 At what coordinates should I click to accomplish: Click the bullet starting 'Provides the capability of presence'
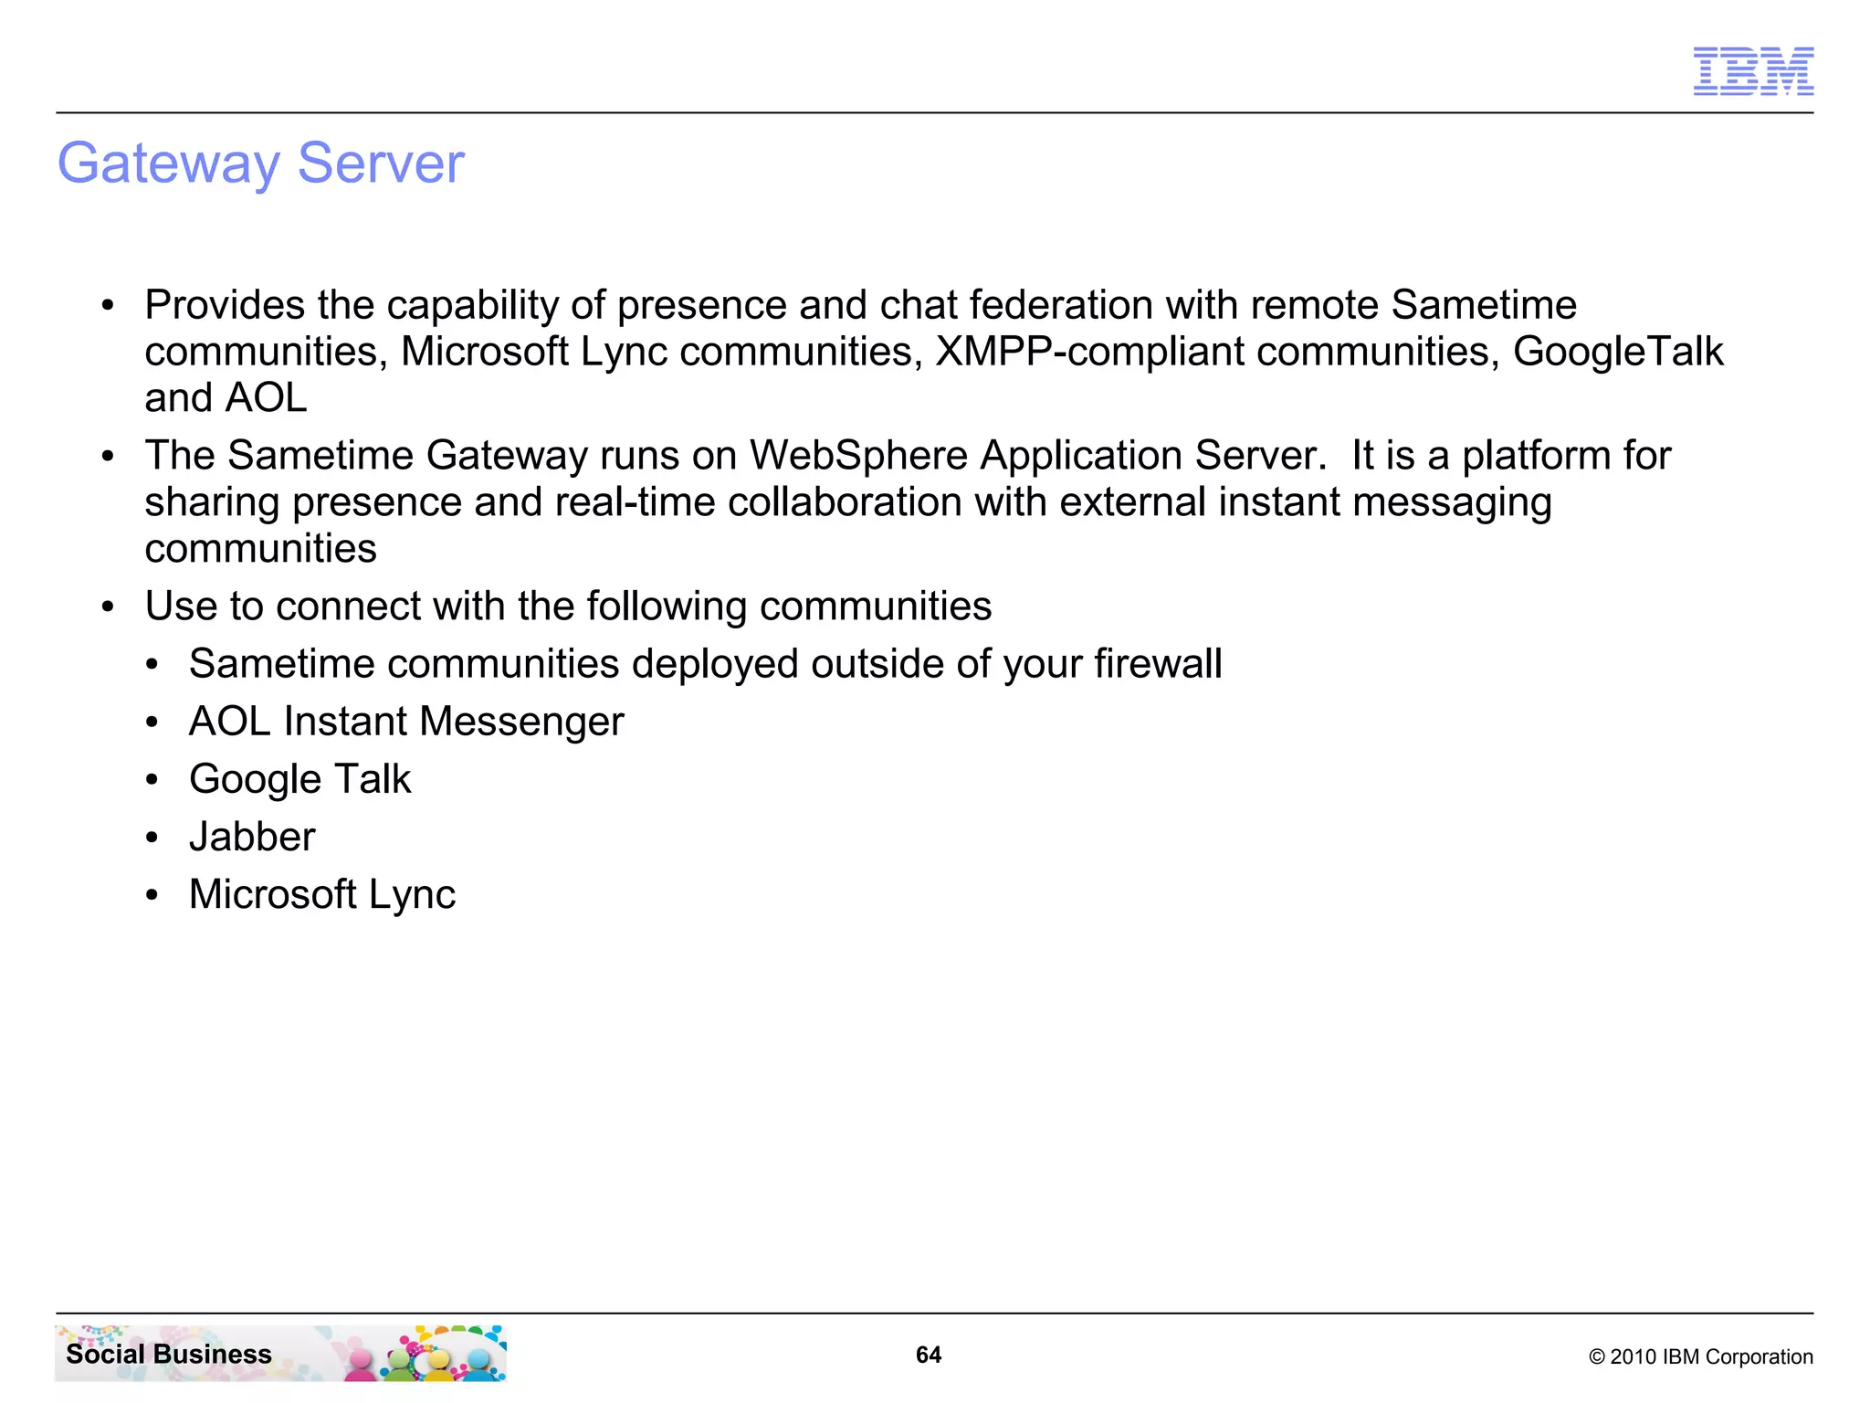tap(934, 352)
